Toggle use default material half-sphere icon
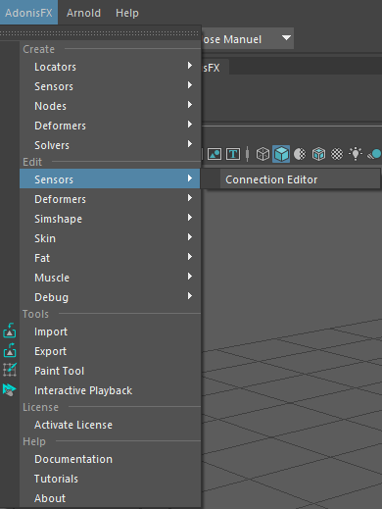 click(x=300, y=154)
